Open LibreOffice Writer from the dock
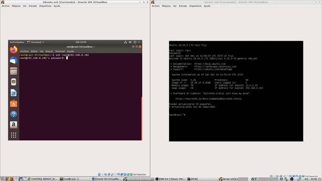 click(x=14, y=93)
